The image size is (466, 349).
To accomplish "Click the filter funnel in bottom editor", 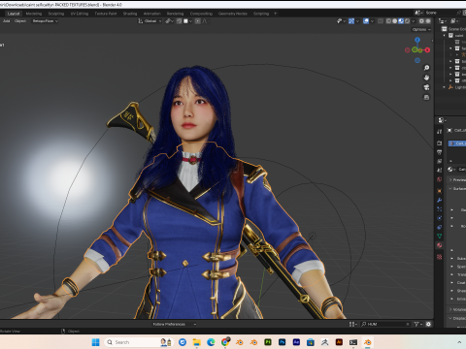I will pyautogui.click(x=417, y=324).
